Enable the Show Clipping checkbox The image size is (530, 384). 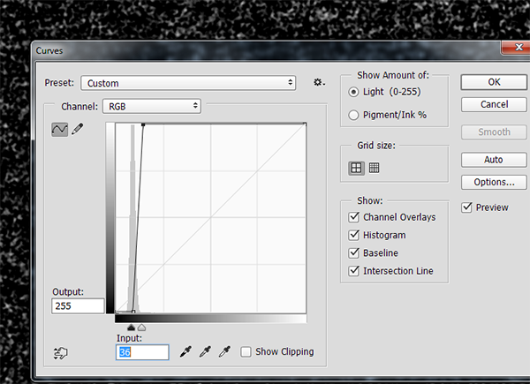246,351
